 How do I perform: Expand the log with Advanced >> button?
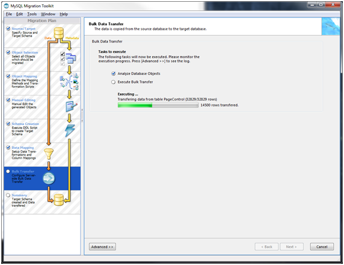102,247
